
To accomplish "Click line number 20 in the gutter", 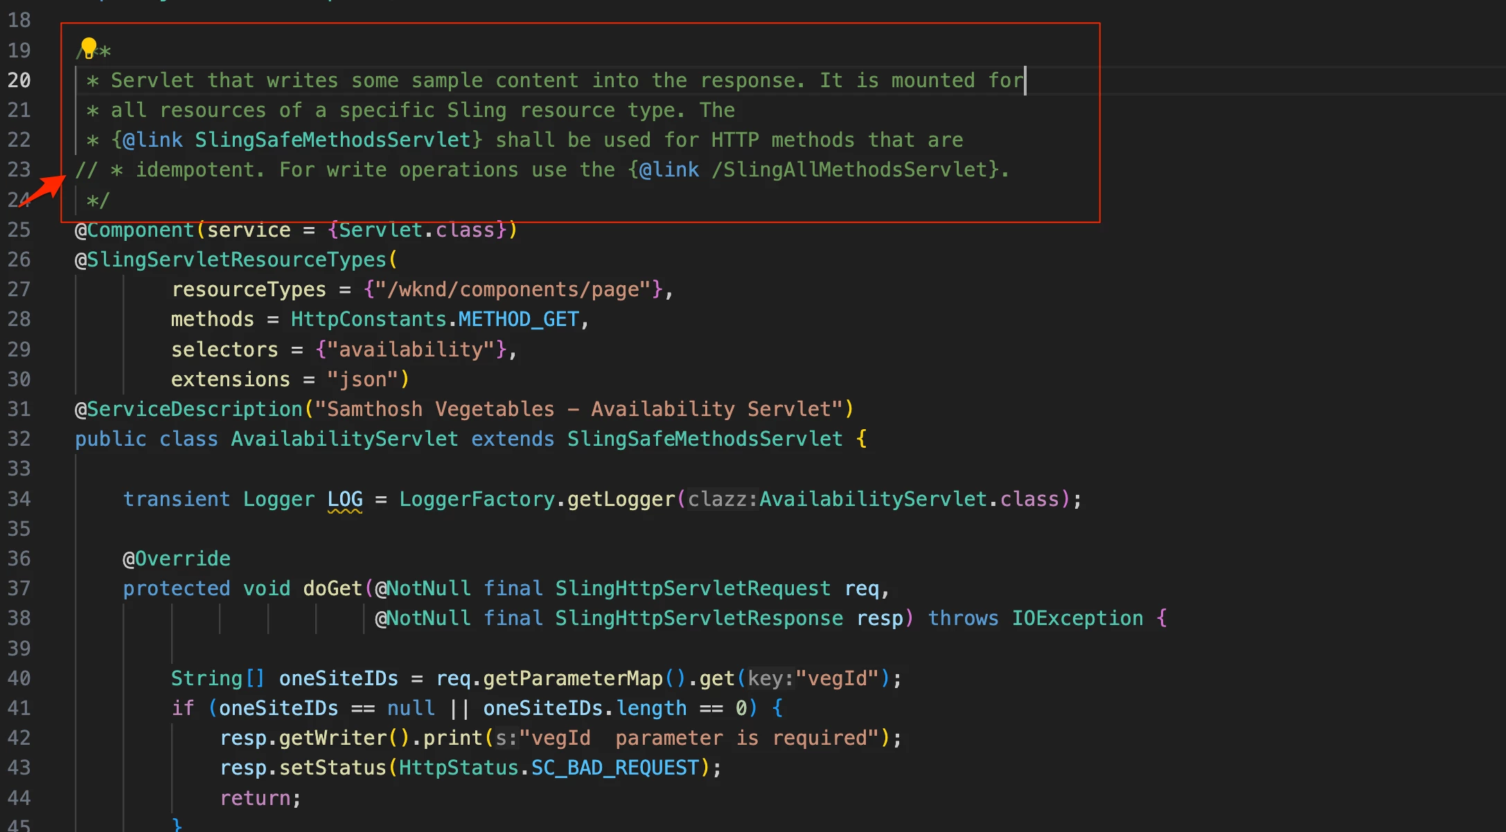I will tap(19, 80).
